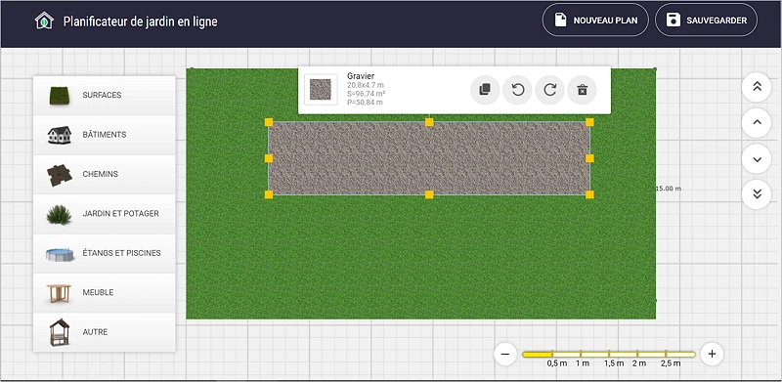Click the top-center gravel resize handle
Screen dimensions: 782x382
(x=429, y=122)
